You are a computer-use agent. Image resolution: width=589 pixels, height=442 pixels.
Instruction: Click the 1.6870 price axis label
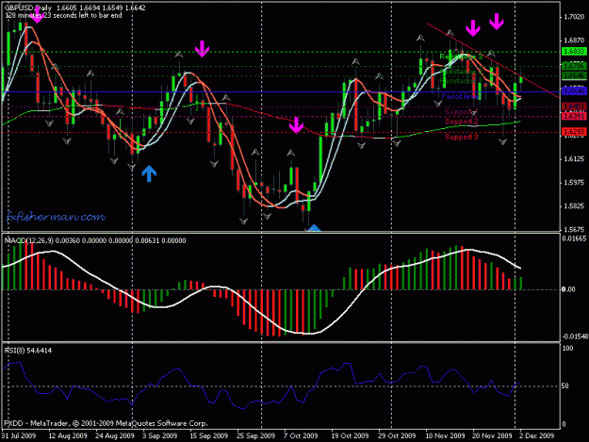(574, 41)
